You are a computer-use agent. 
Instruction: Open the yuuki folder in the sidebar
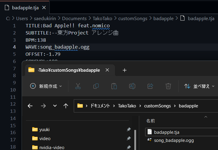44,130
